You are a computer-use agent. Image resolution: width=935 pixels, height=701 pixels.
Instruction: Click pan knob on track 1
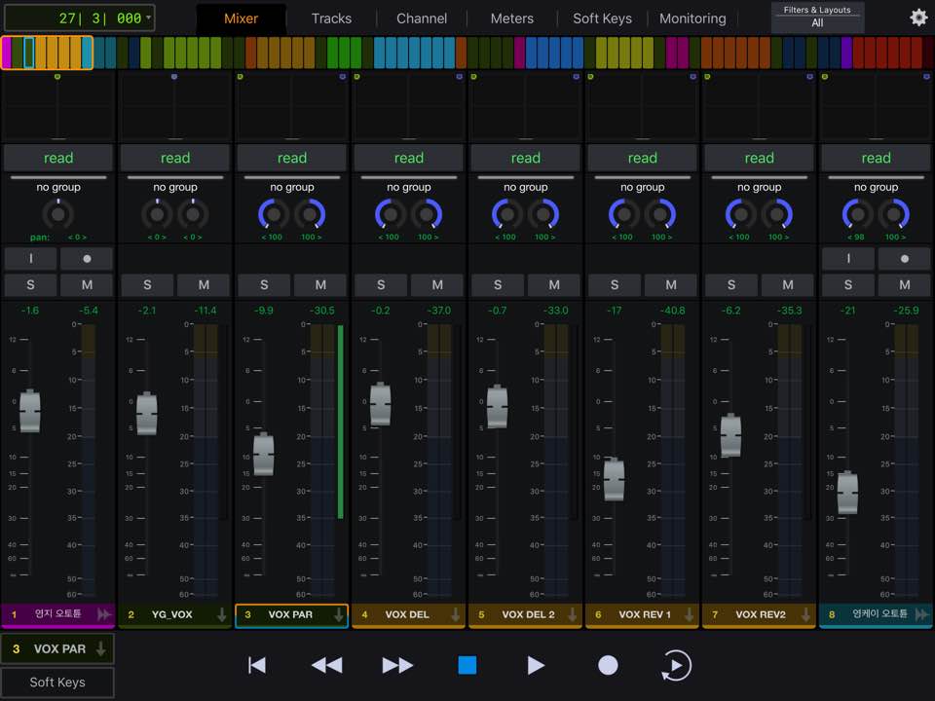point(57,214)
